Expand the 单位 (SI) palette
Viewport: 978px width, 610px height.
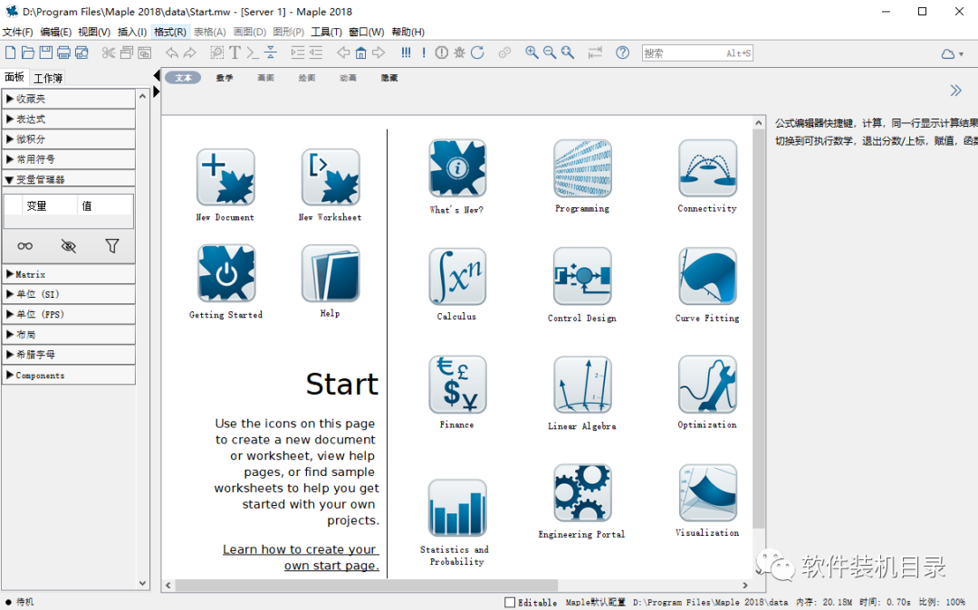pyautogui.click(x=69, y=294)
